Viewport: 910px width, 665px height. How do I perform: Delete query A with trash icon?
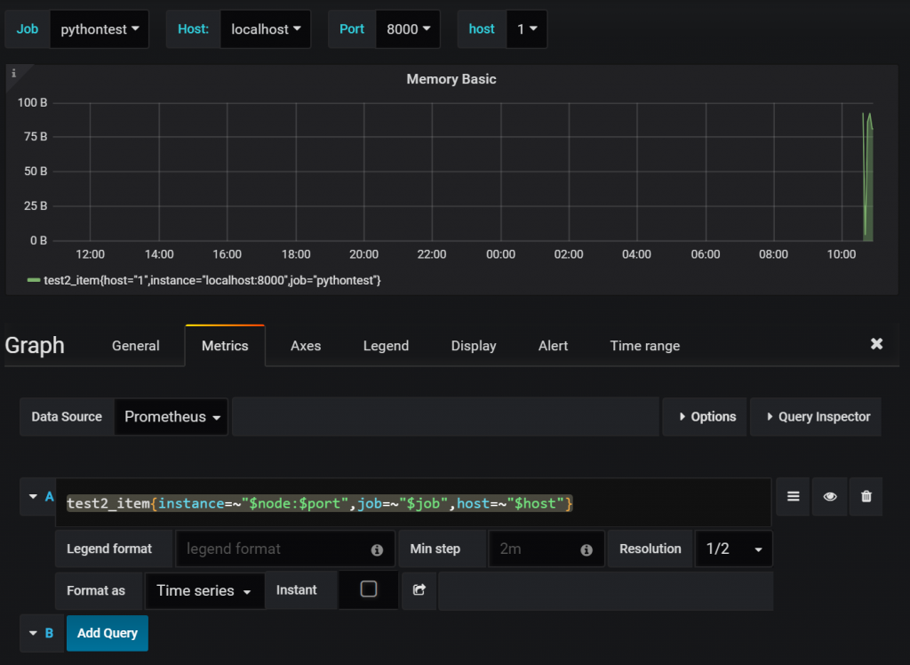click(866, 497)
